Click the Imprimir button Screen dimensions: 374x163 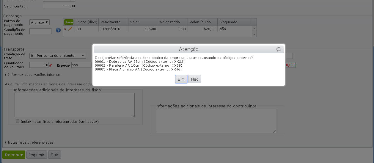[37, 155]
